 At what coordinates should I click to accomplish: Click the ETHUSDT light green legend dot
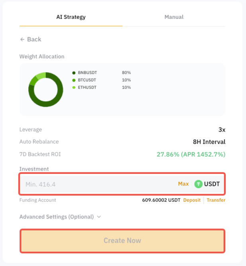74,87
